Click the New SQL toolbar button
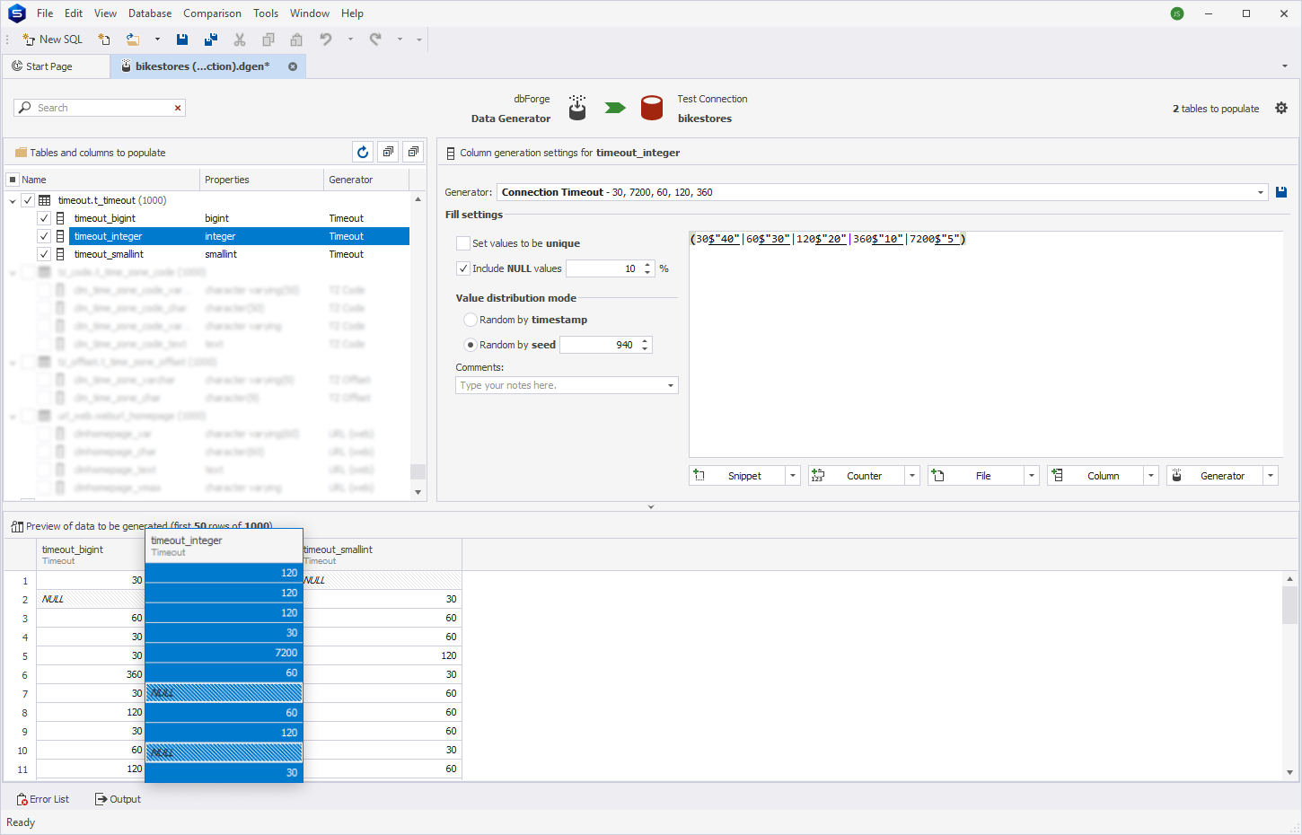The height and width of the screenshot is (835, 1302). (52, 40)
